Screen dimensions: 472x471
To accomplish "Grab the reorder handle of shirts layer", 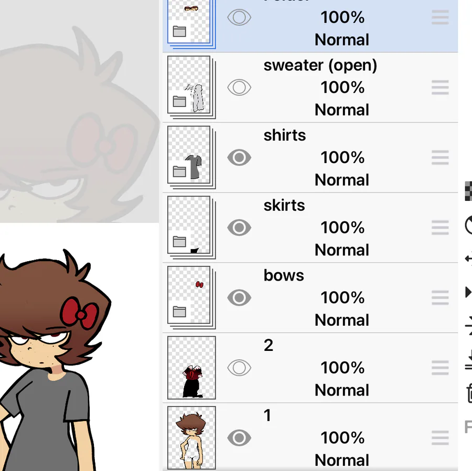I will pos(440,157).
